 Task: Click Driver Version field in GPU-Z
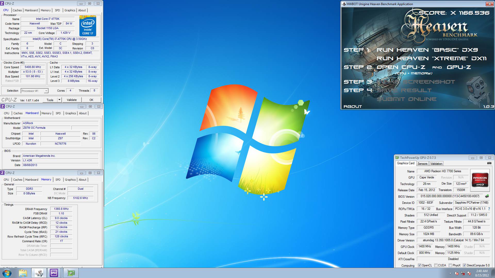click(x=453, y=240)
